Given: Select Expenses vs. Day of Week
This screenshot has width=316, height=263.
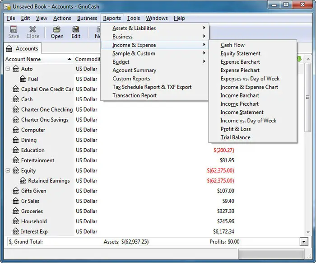Looking at the screenshot, I should 253,79.
